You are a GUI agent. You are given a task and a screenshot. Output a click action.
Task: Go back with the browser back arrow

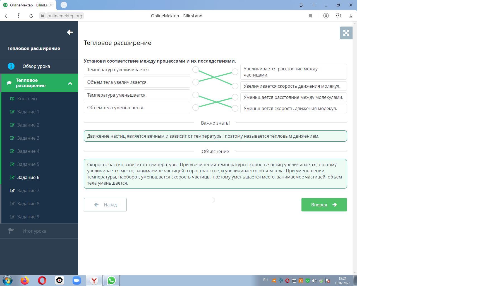click(x=7, y=16)
